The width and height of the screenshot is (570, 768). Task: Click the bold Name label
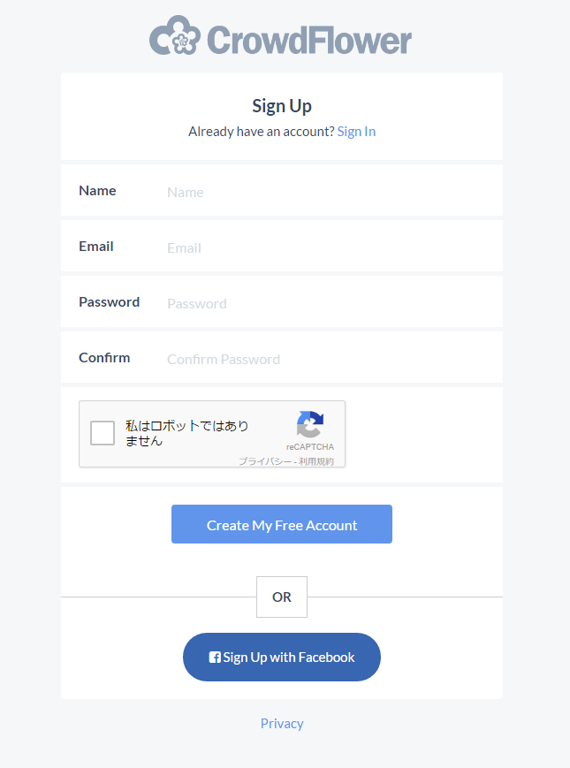click(97, 191)
